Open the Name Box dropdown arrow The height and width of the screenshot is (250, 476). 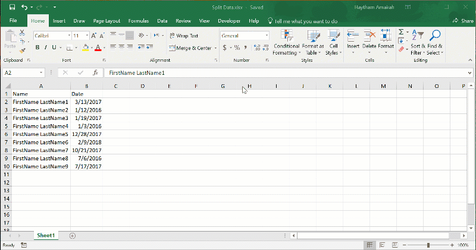pyautogui.click(x=41, y=72)
